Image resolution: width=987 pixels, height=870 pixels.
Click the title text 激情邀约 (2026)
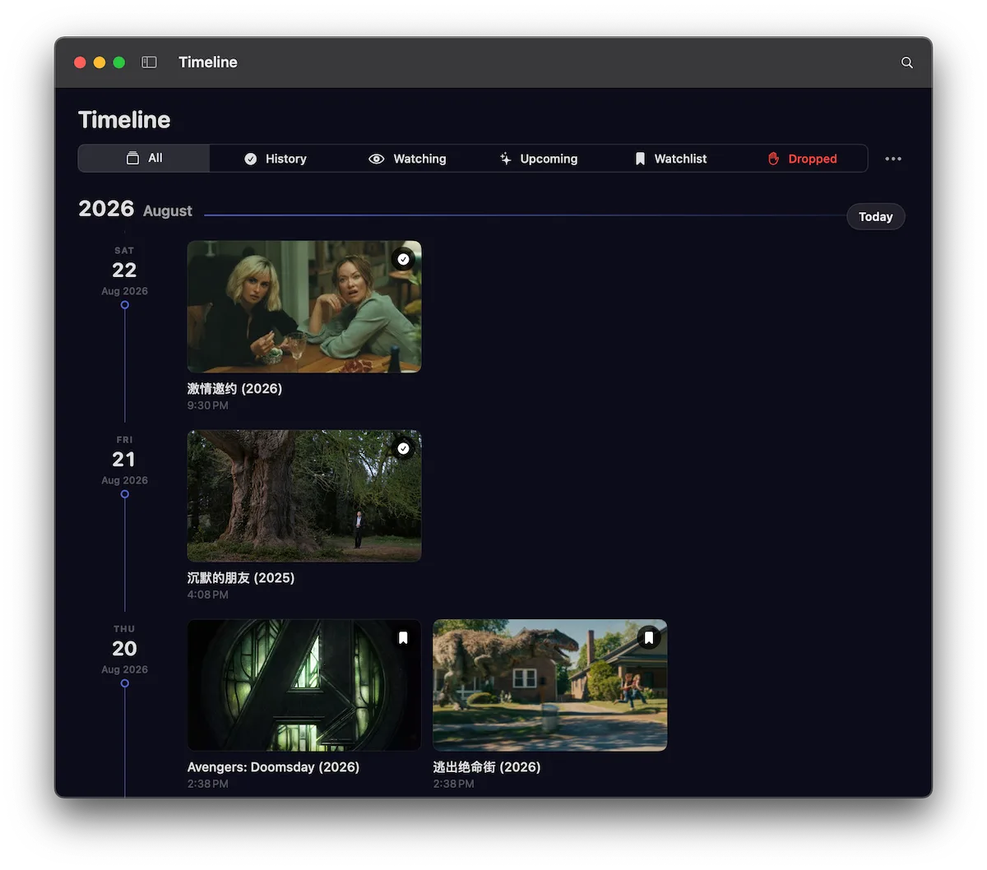pos(234,389)
